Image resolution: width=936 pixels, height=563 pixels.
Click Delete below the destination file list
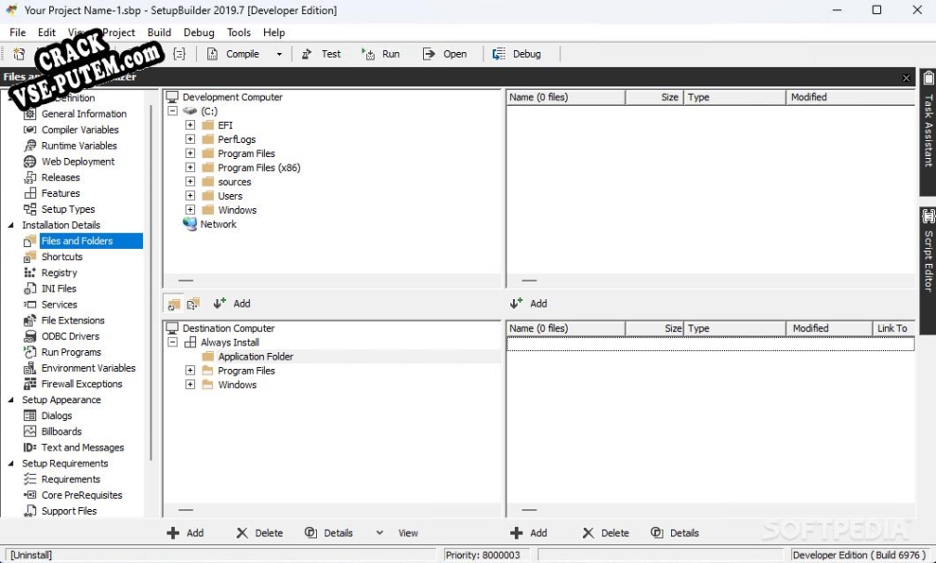pyautogui.click(x=605, y=533)
